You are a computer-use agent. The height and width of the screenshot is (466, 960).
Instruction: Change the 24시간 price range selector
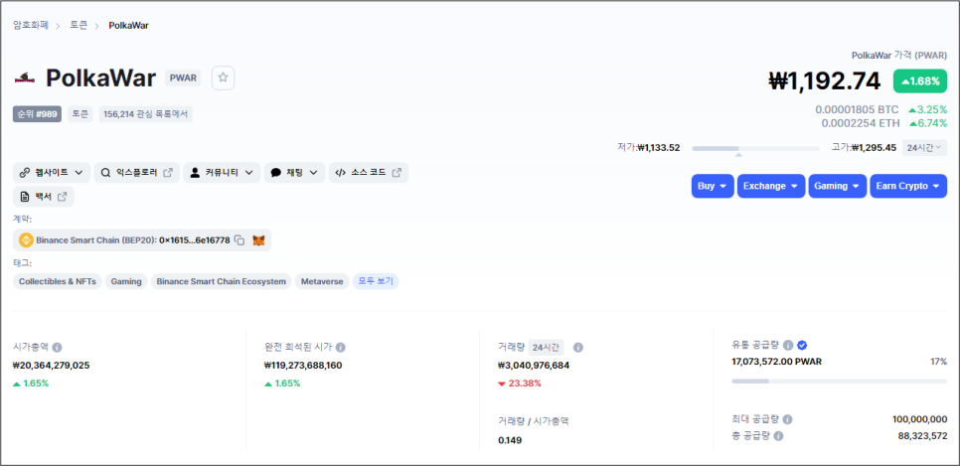pos(924,148)
